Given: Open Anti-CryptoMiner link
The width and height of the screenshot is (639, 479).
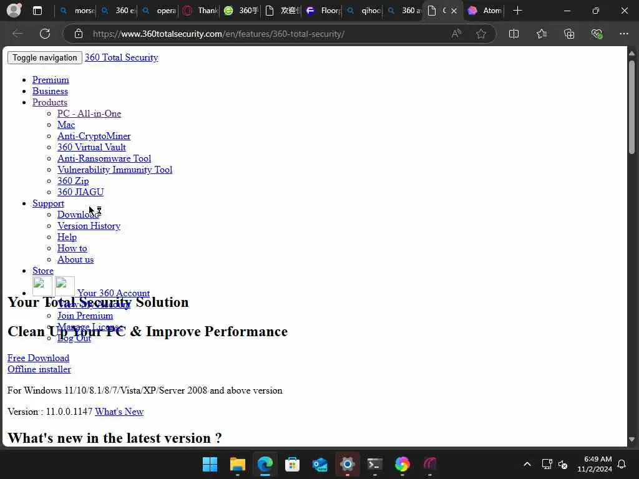Looking at the screenshot, I should click(x=94, y=136).
